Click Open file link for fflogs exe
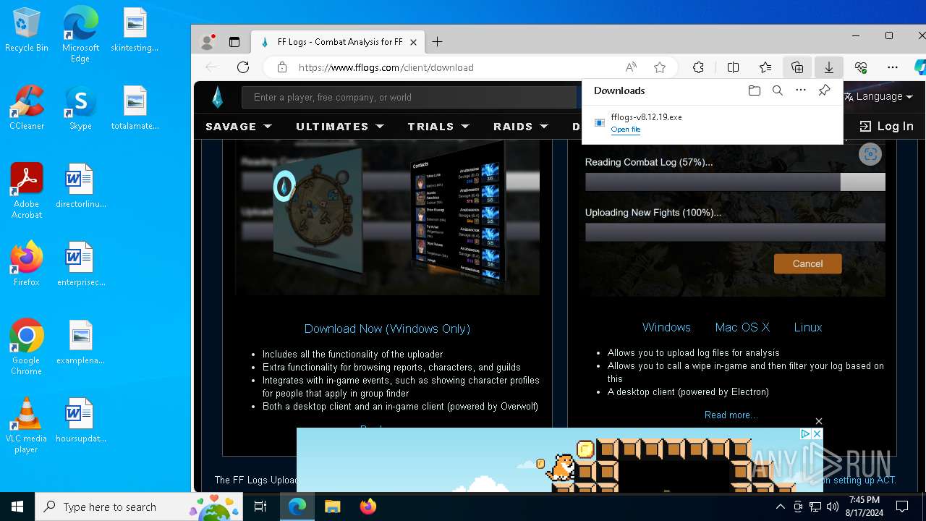Viewport: 926px width, 521px height. point(625,130)
